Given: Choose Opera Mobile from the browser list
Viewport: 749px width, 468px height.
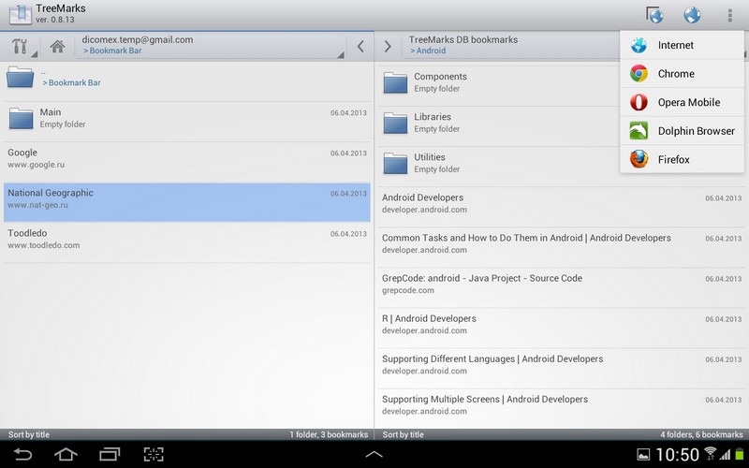Looking at the screenshot, I should 683,102.
